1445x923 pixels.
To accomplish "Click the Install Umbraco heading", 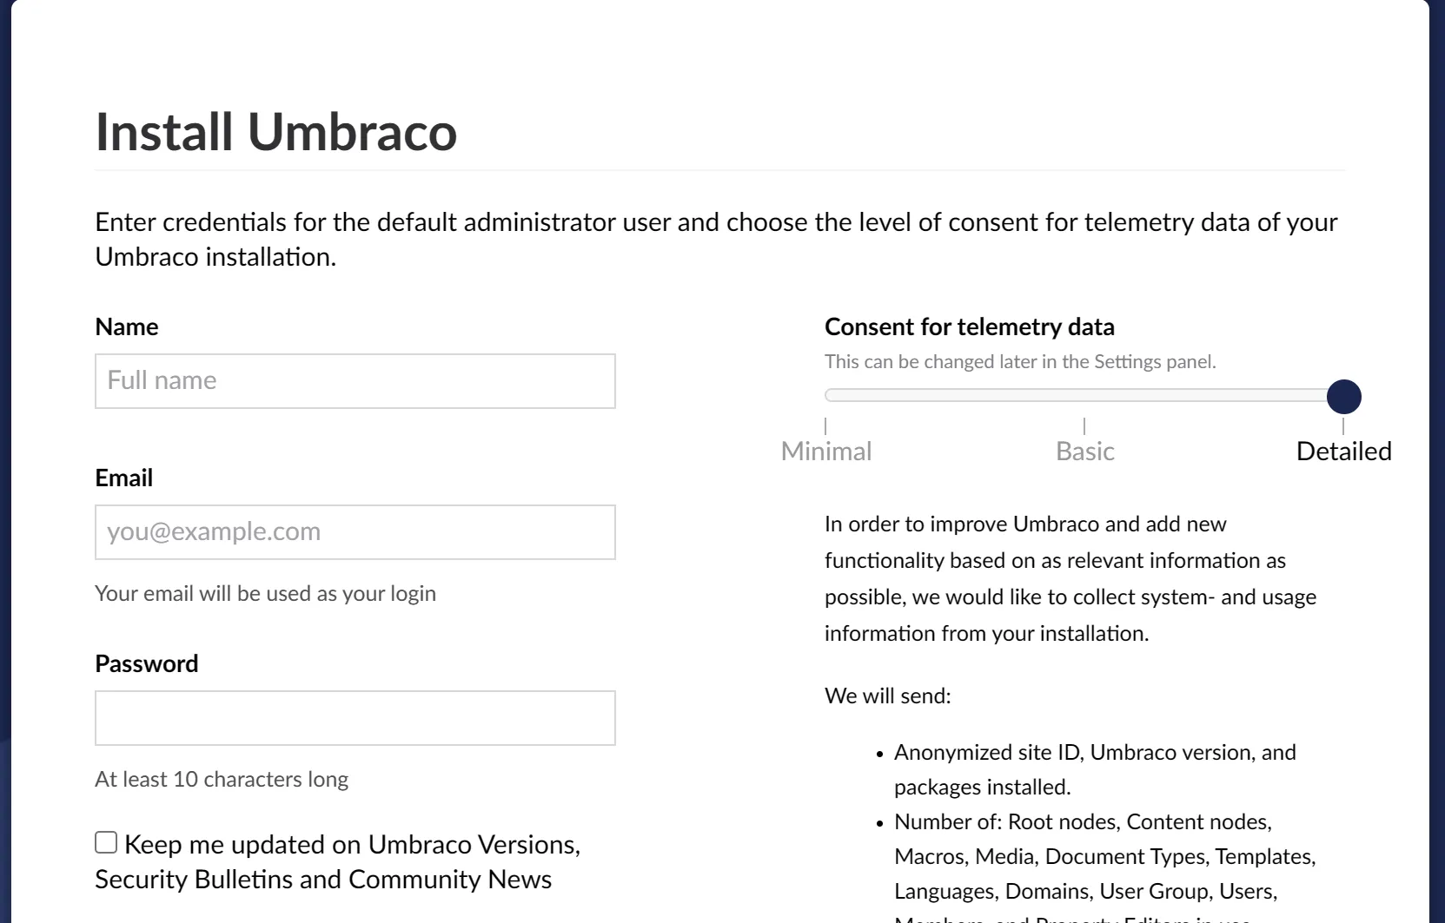I will 275,132.
